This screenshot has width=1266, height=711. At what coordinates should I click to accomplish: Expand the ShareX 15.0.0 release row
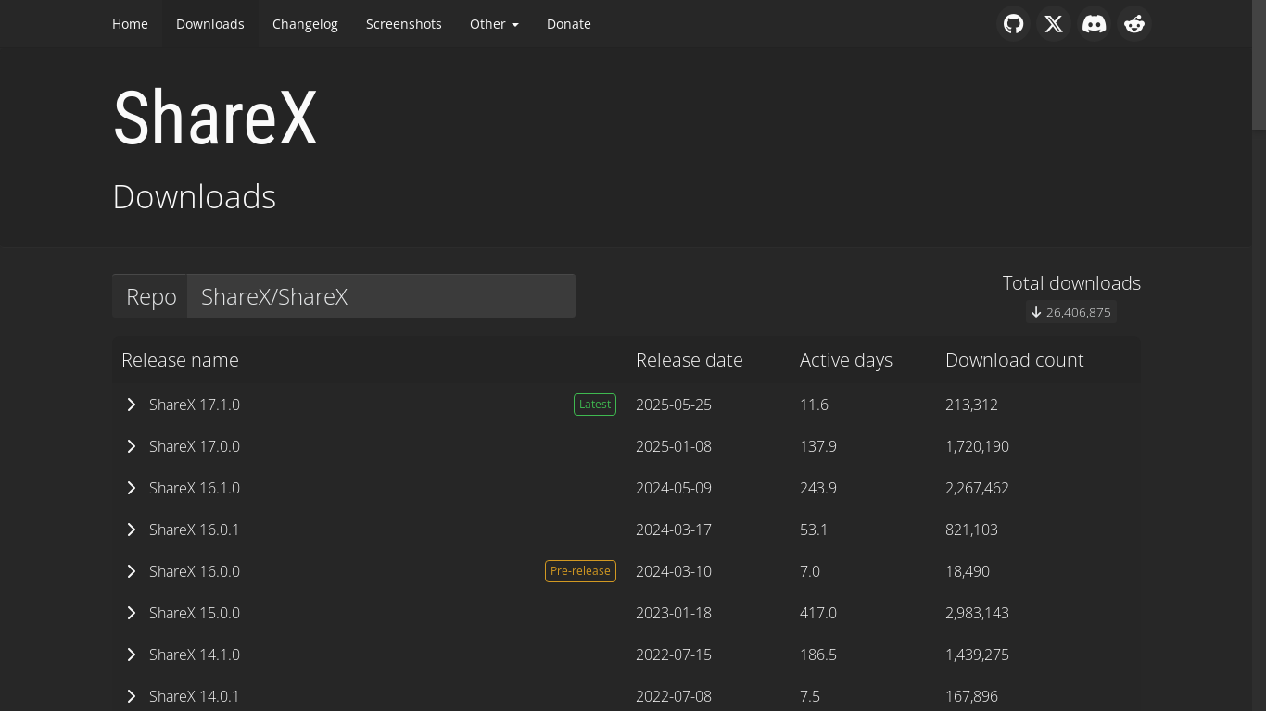(132, 613)
